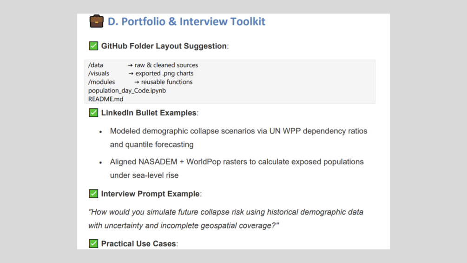Click the README.md line in code block

(106, 99)
